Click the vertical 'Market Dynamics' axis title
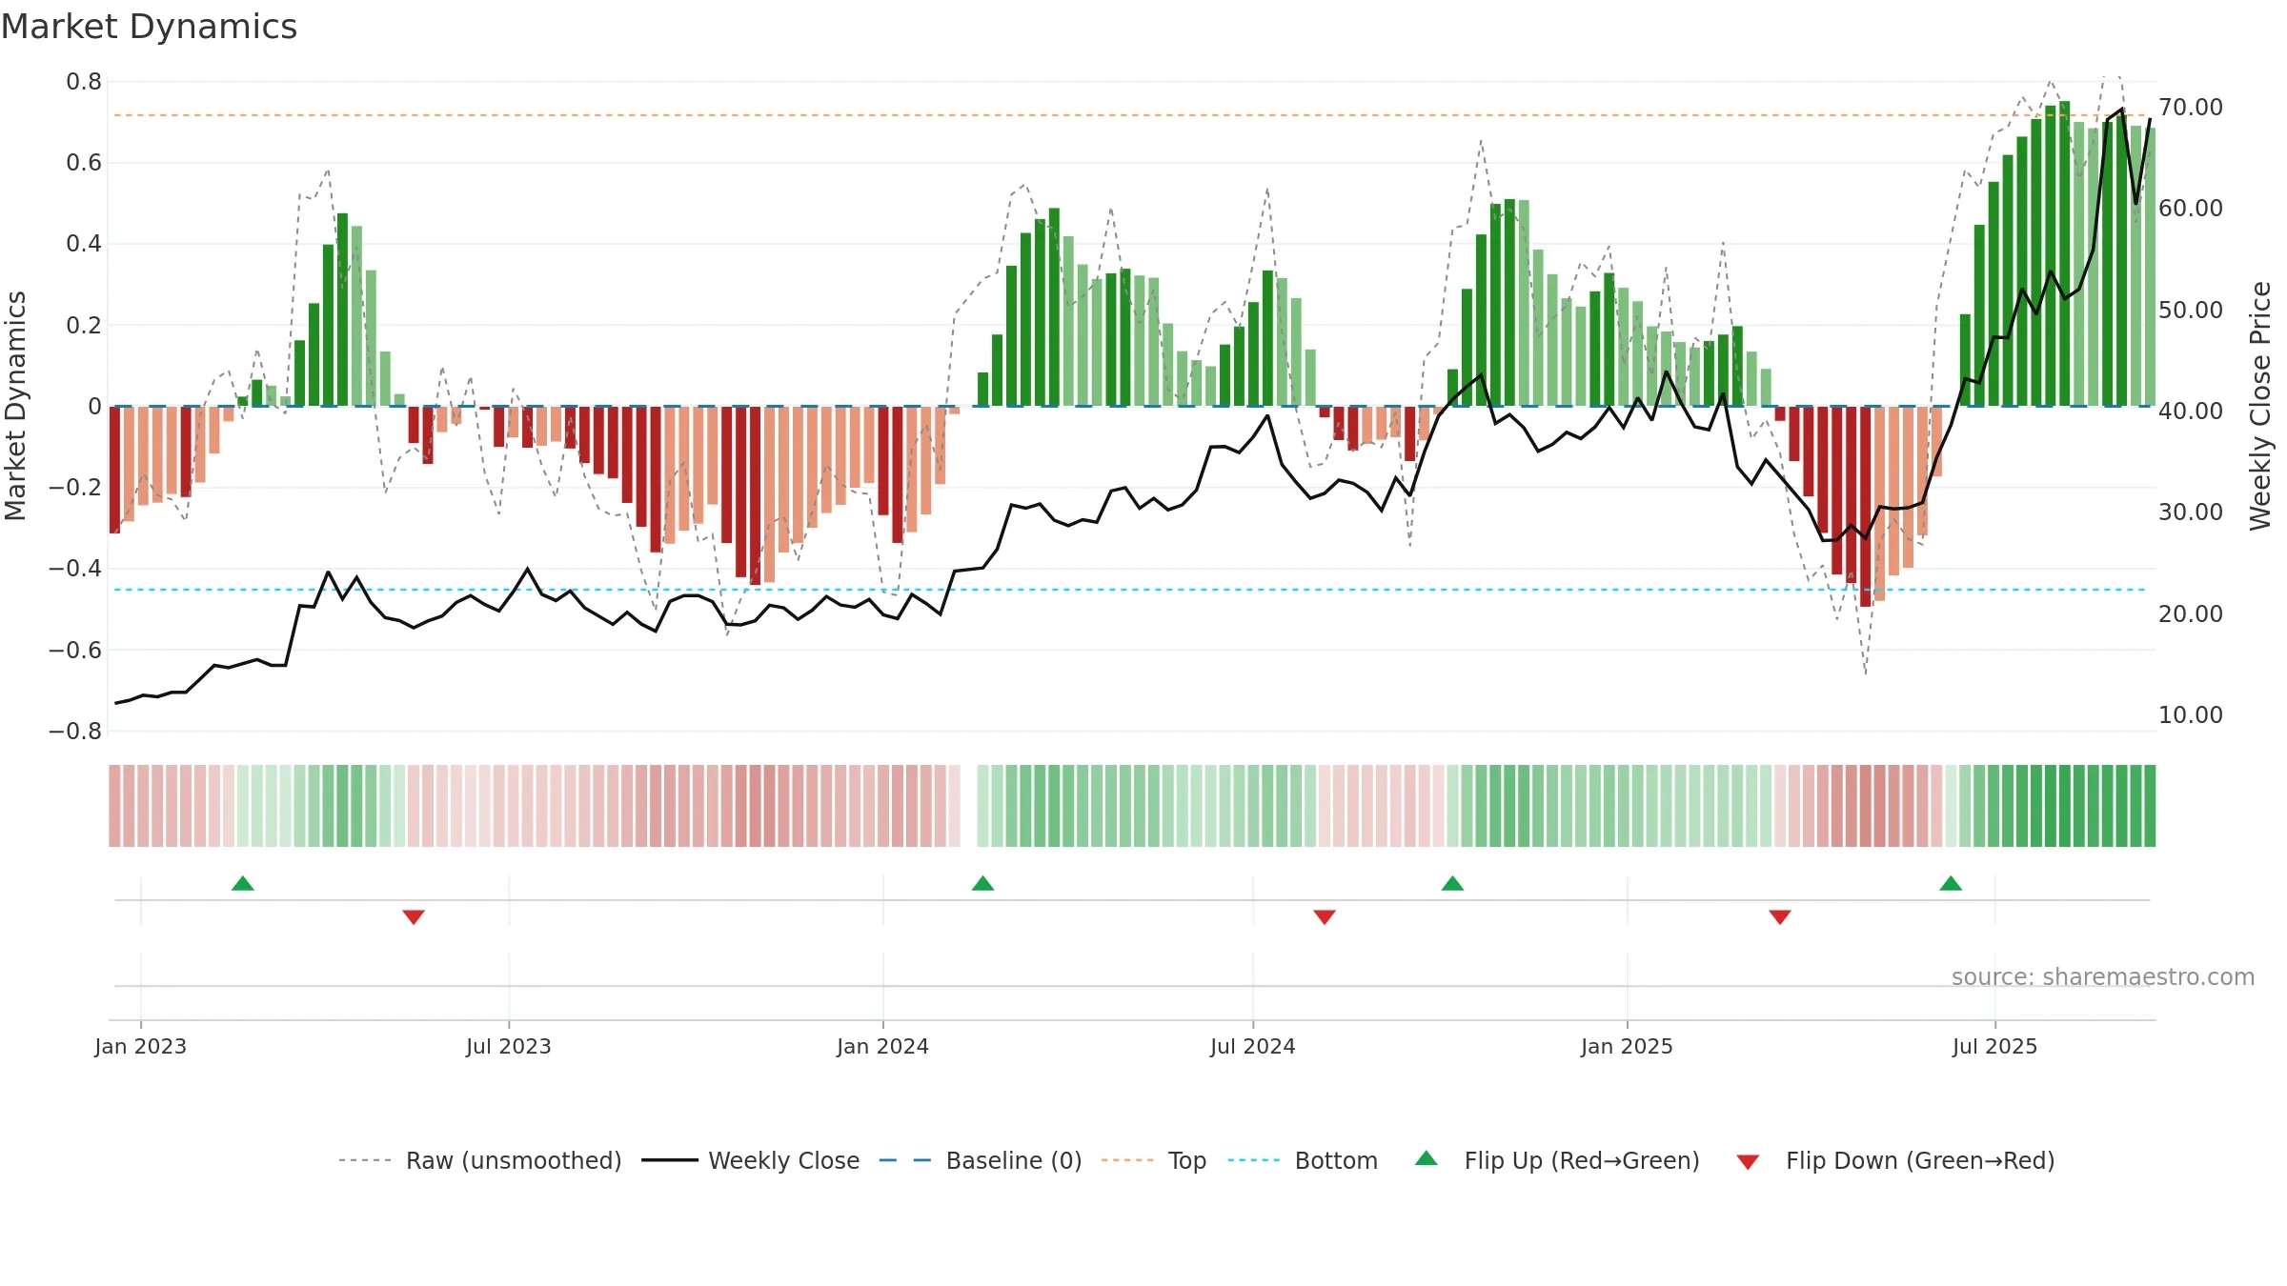Screen dimensions: 2287x1286 coord(15,406)
